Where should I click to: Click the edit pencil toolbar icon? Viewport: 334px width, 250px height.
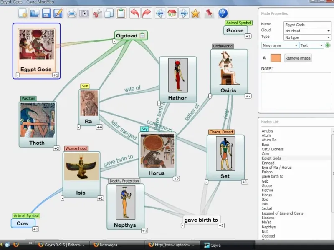[x=58, y=13]
